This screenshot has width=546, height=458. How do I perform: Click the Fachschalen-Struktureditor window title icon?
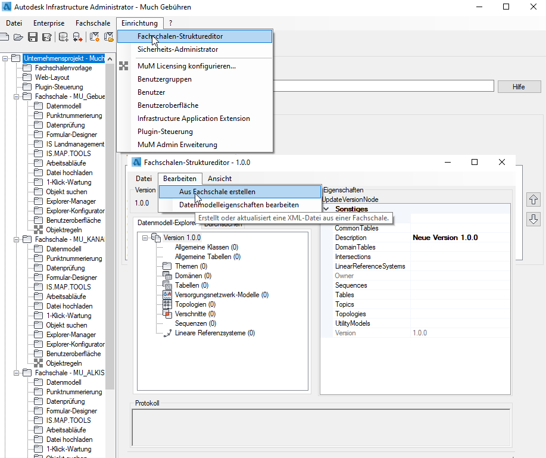[x=137, y=163]
